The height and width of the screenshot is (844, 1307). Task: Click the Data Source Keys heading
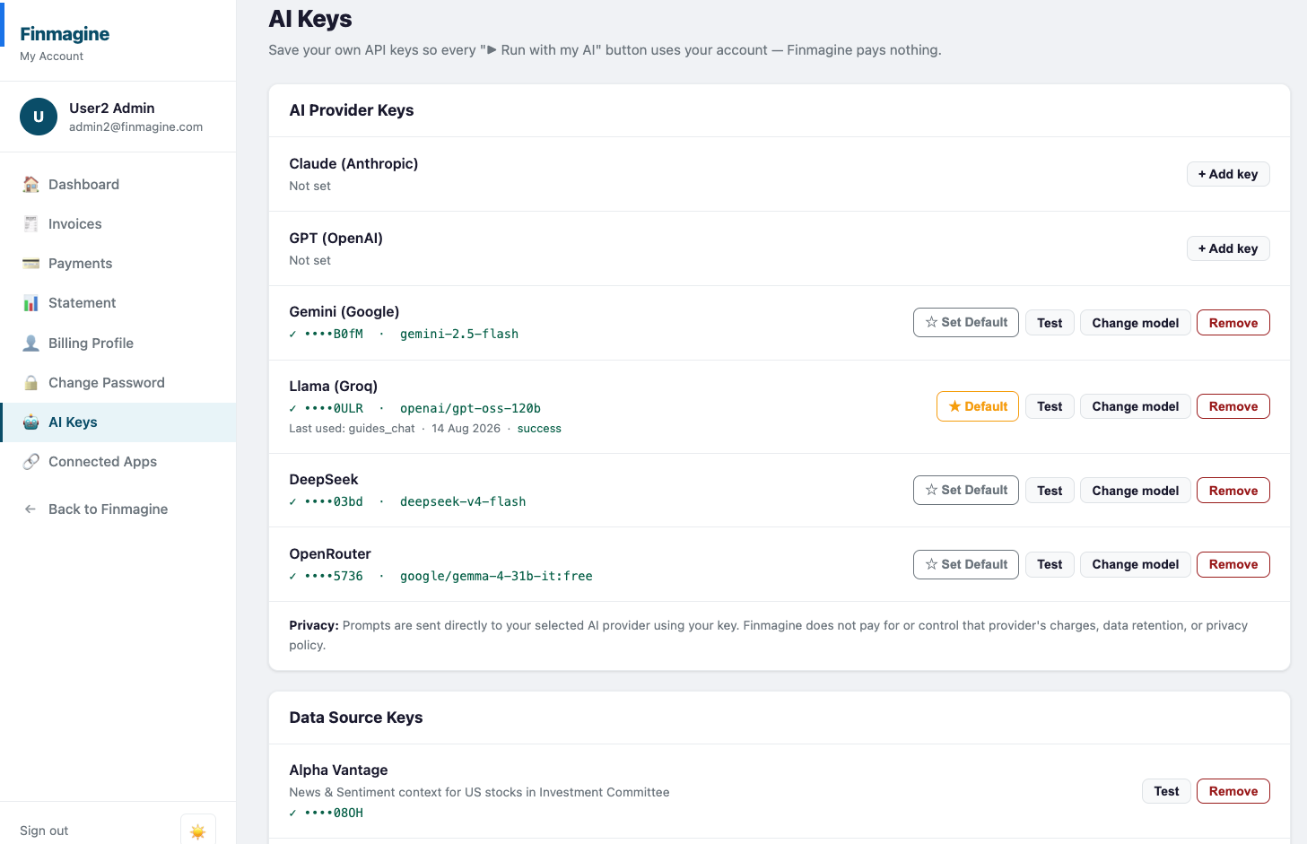click(x=356, y=718)
